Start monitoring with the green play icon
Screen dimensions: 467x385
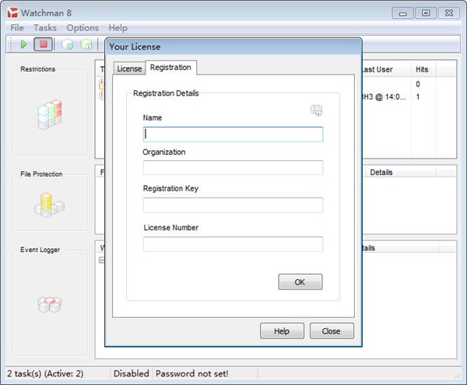[x=23, y=44]
